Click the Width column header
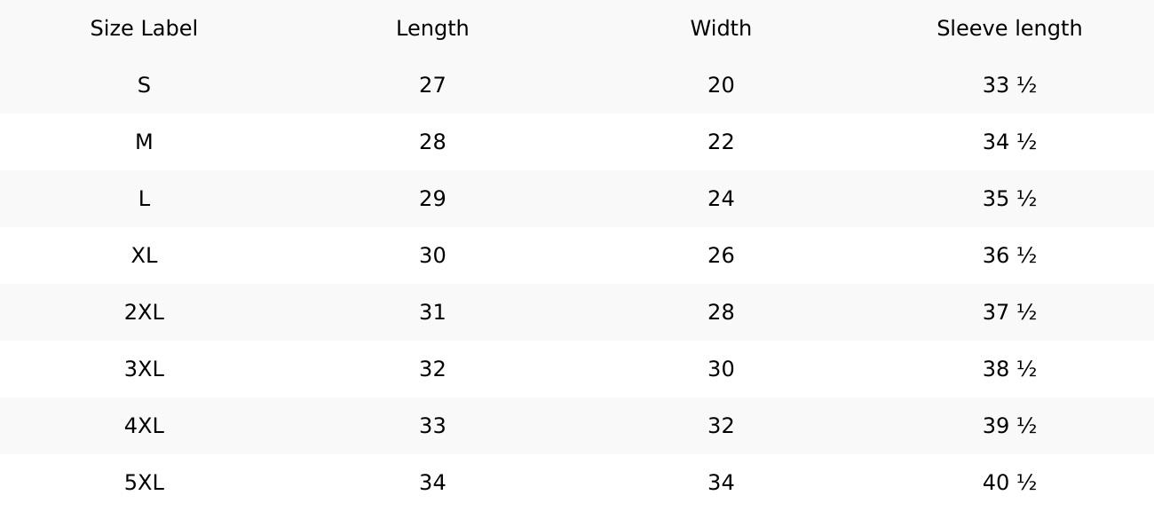 click(x=721, y=28)
